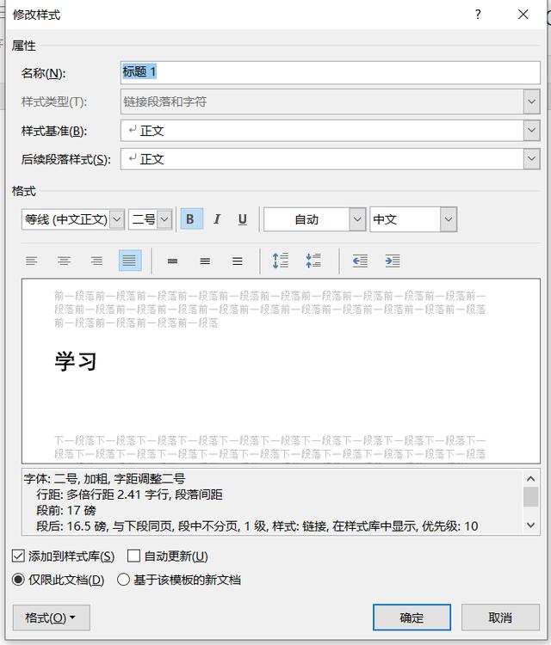Click the decrease paragraph spacing icon
This screenshot has height=645, width=551.
[313, 261]
